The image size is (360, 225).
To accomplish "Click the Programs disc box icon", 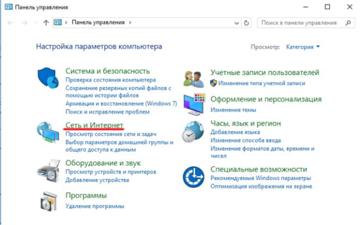I will tap(49, 202).
